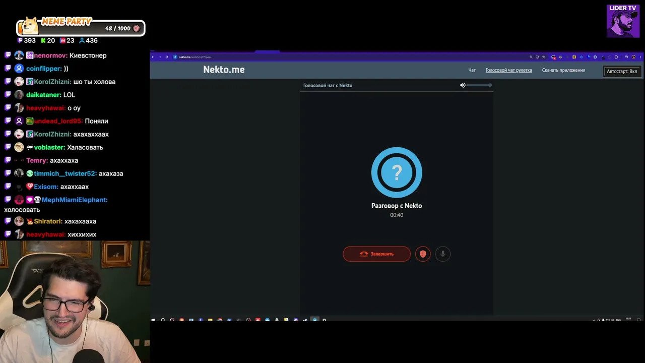The height and width of the screenshot is (363, 645).
Task: Click the chat message Поняли
Action: [x=97, y=121]
